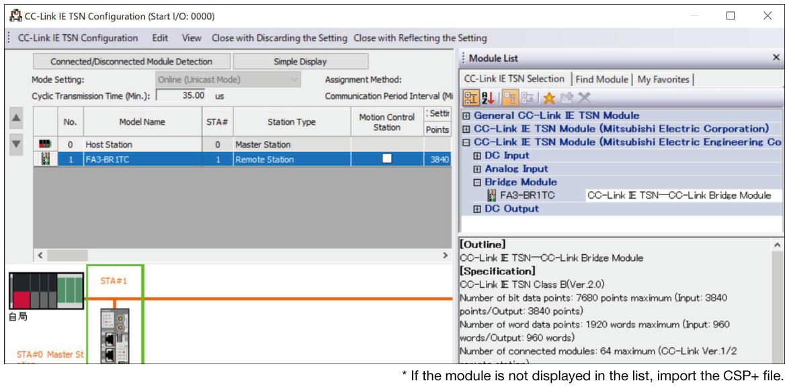This screenshot has height=387, width=789.
Task: Choose Close with Reflecting the Setting
Action: [420, 38]
